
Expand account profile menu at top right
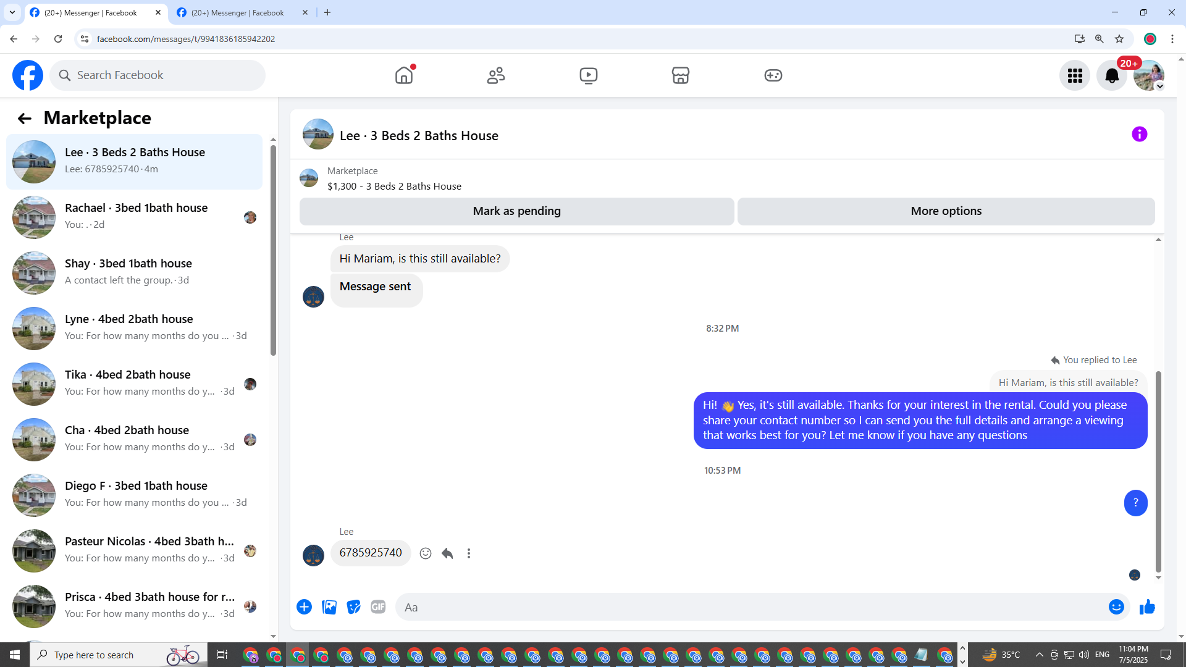coord(1149,75)
